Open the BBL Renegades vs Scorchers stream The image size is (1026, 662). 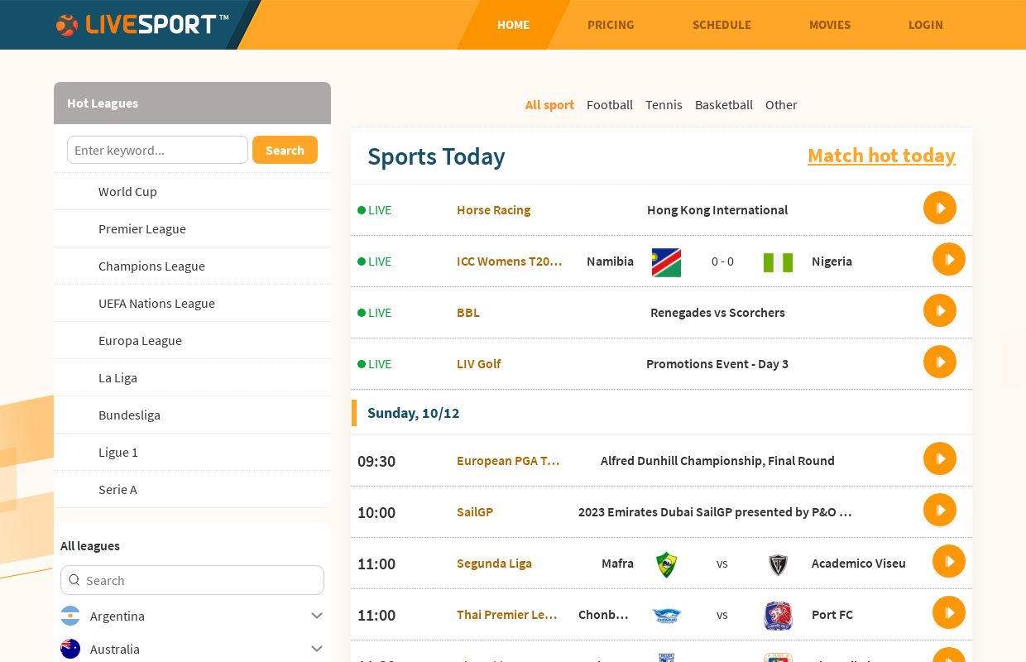(940, 311)
